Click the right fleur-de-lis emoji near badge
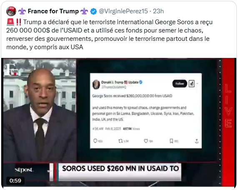Viewport: 238px width, 190px height. click(84, 11)
